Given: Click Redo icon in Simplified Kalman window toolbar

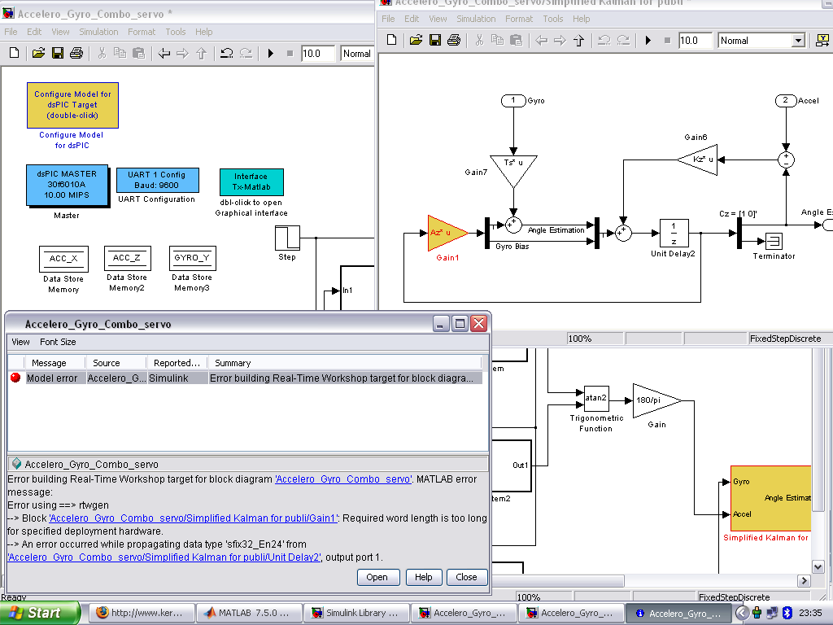Looking at the screenshot, I should click(623, 40).
